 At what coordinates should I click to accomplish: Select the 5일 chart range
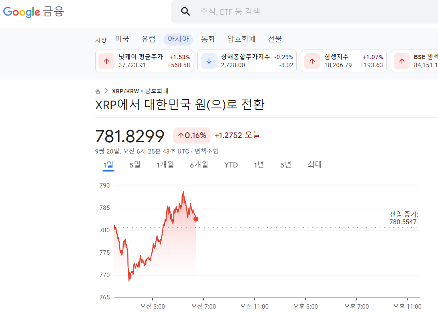[135, 165]
